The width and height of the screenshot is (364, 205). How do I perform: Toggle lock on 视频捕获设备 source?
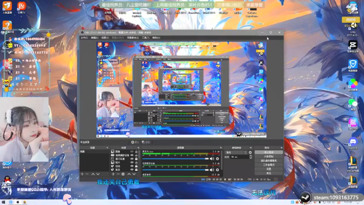pos(136,155)
